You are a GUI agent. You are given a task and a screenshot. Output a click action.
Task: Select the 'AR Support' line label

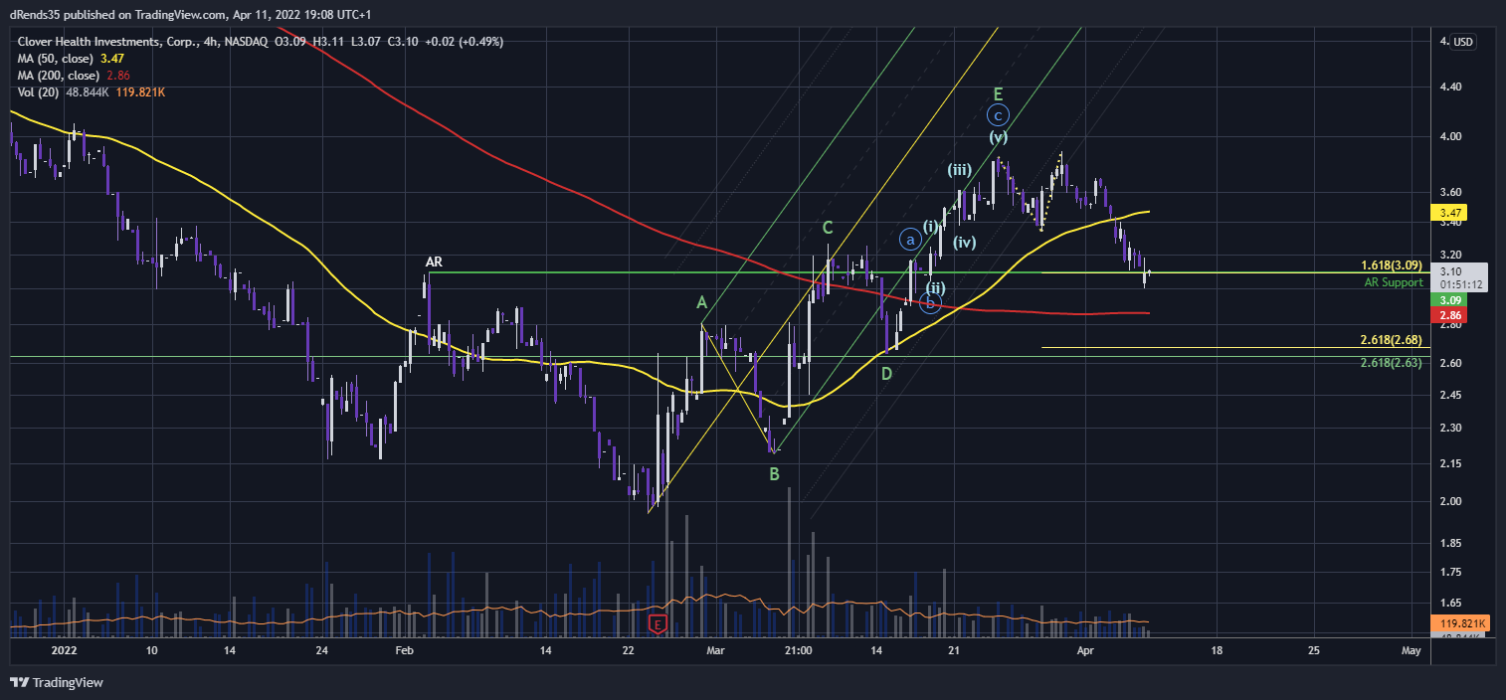tap(1394, 283)
